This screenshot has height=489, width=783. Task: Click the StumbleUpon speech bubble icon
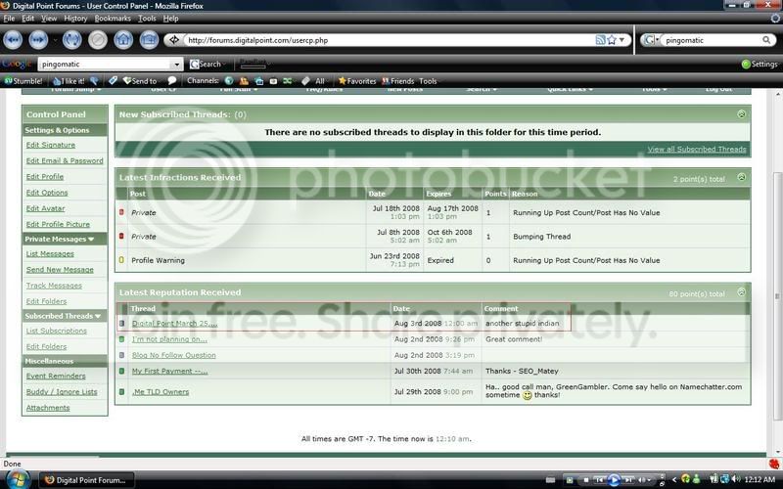172,80
